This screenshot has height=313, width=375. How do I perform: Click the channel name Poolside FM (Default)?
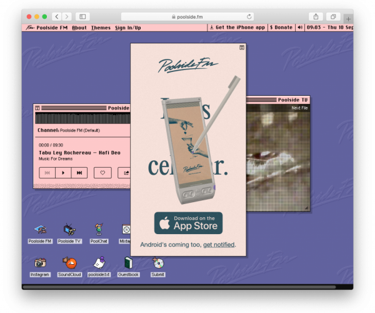click(x=80, y=130)
